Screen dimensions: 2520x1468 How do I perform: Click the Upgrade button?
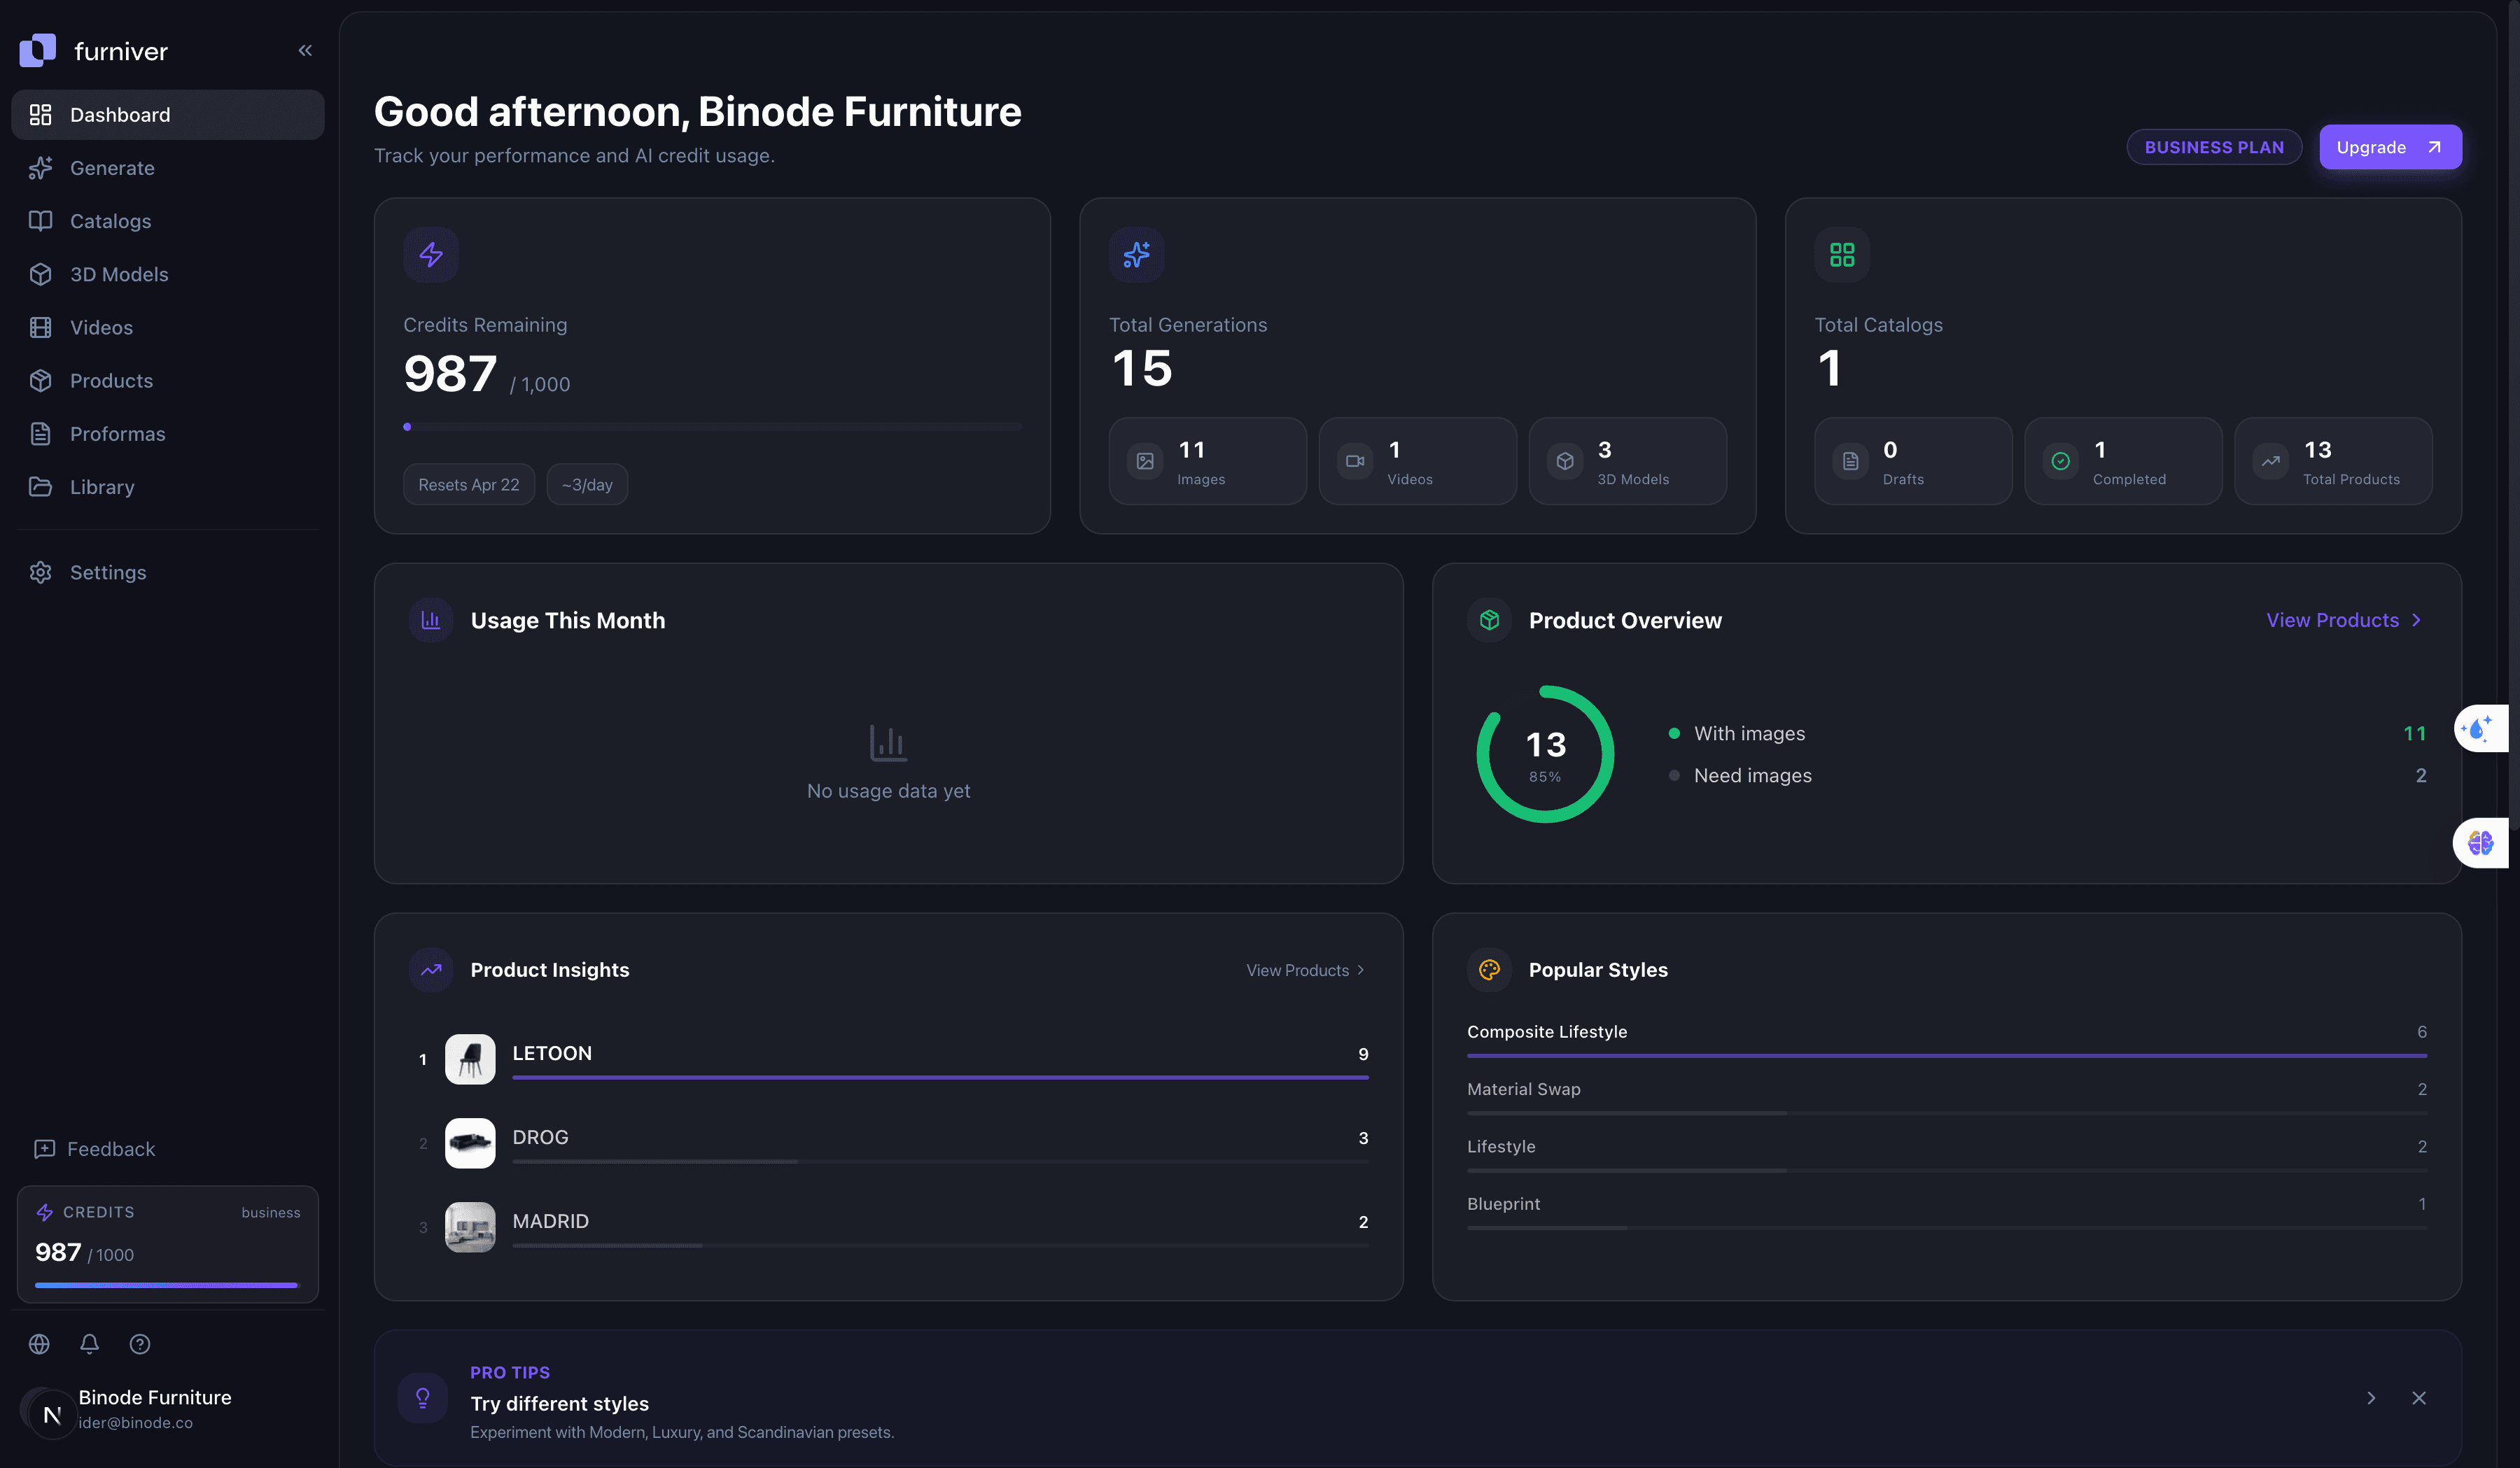click(x=2390, y=146)
